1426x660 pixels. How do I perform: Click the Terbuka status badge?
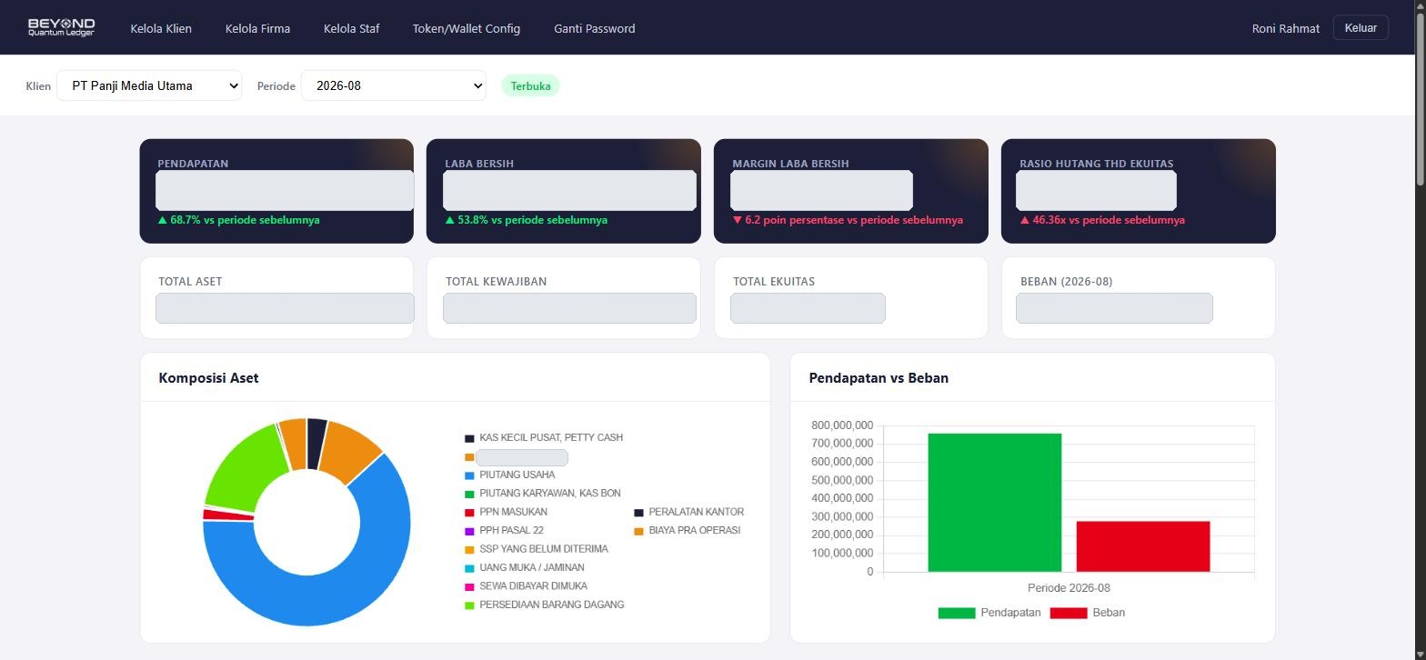[530, 85]
